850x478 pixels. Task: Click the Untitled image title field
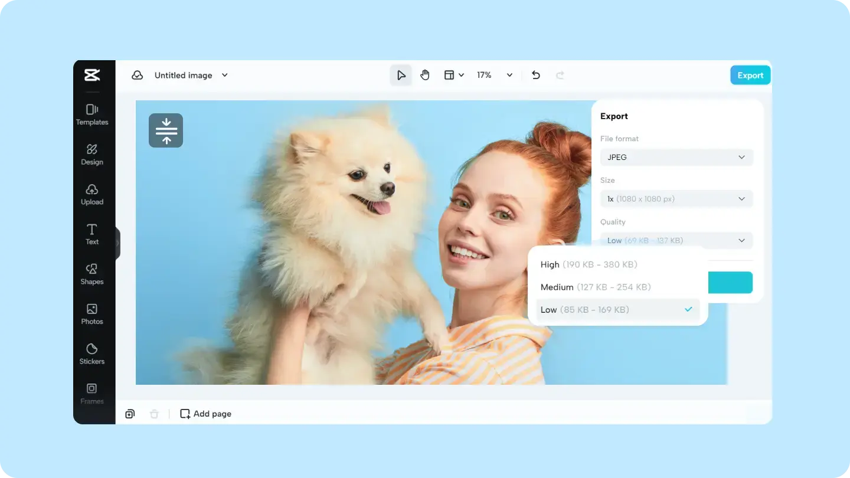point(184,75)
